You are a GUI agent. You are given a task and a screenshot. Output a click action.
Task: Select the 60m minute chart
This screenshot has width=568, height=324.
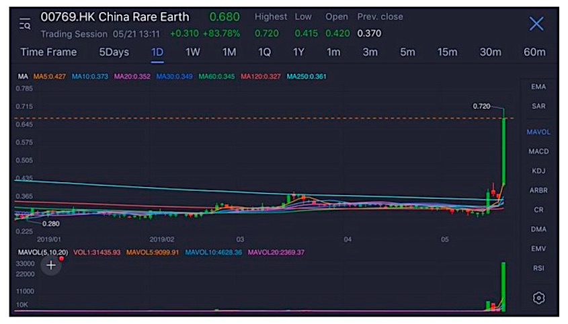pos(534,52)
